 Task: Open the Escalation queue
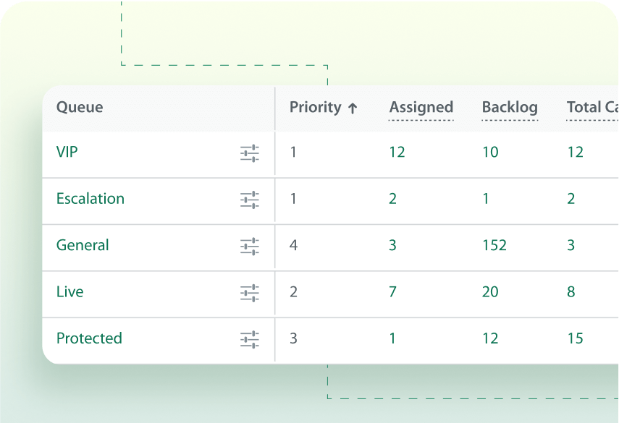90,200
